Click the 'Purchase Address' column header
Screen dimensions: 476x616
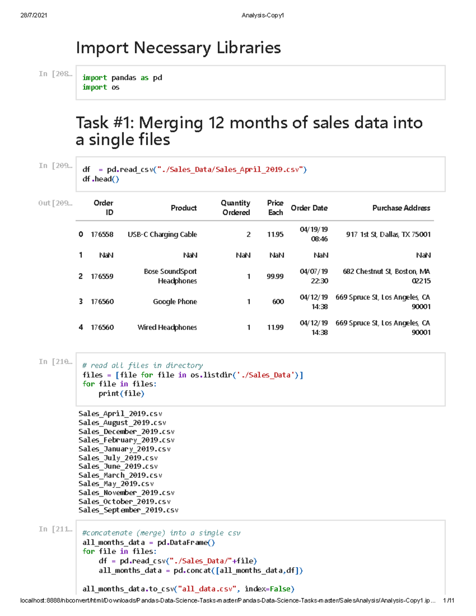(401, 208)
